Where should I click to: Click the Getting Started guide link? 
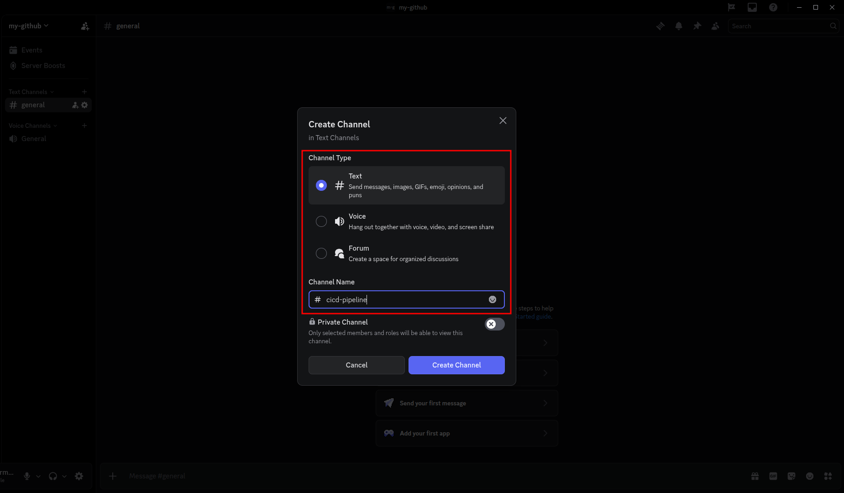(x=534, y=316)
